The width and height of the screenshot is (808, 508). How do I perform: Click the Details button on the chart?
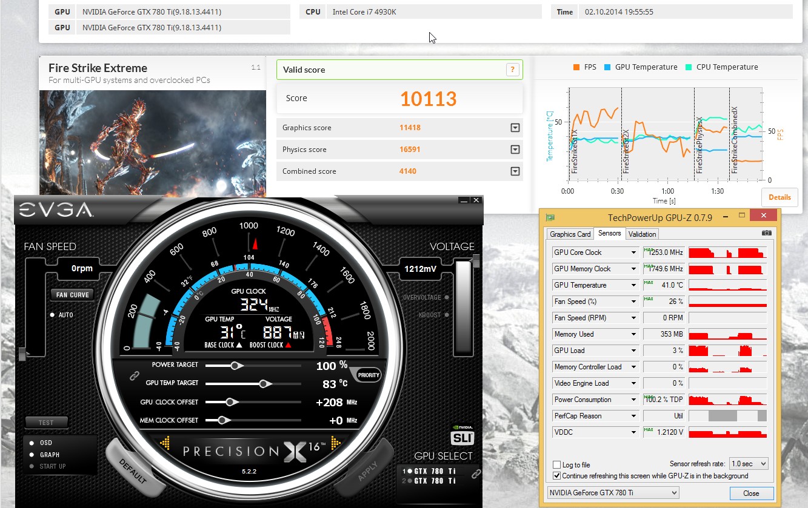click(780, 197)
